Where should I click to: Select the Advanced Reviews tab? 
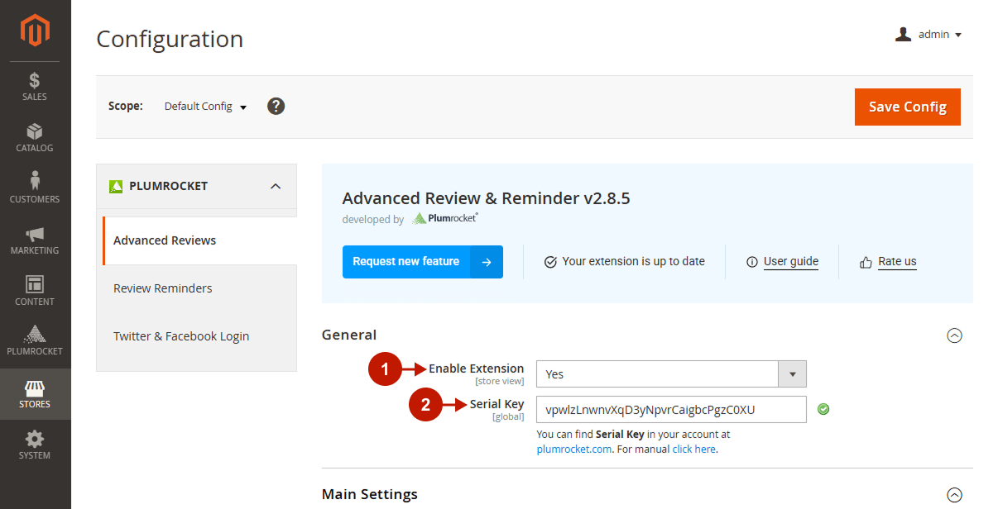199,240
